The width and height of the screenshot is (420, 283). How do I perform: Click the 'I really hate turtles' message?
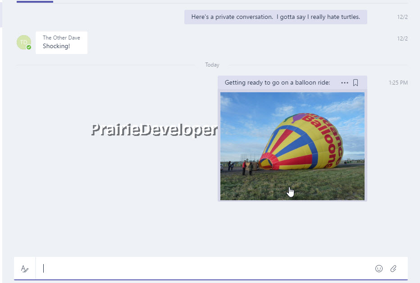276,17
